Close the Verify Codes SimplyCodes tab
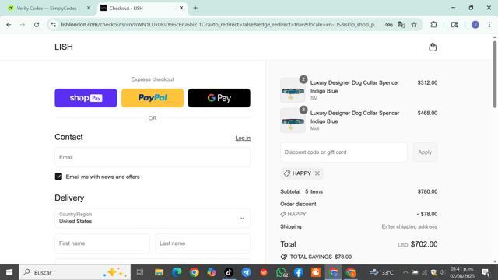The width and height of the screenshot is (498, 280). [89, 8]
